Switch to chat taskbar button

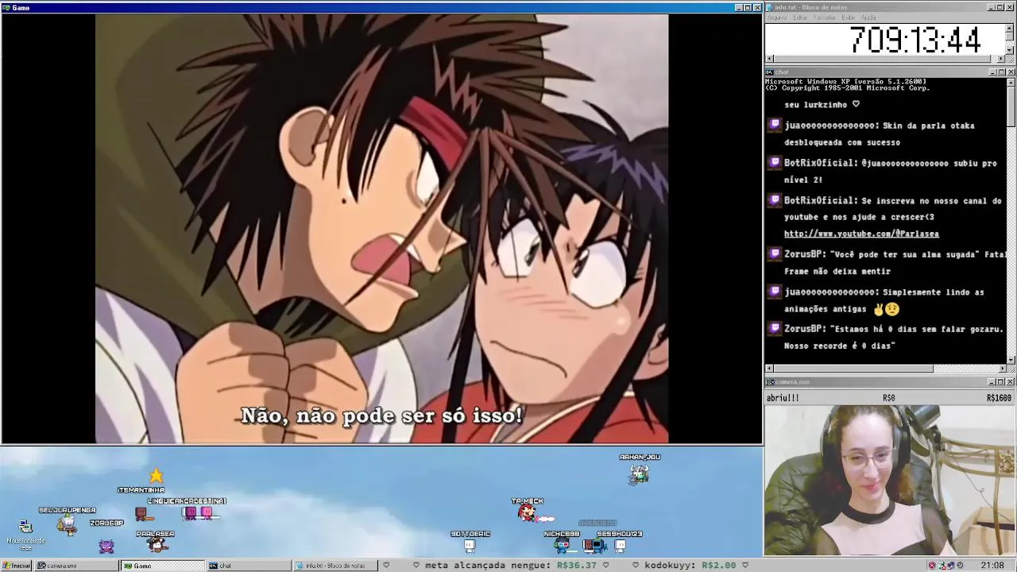click(249, 566)
